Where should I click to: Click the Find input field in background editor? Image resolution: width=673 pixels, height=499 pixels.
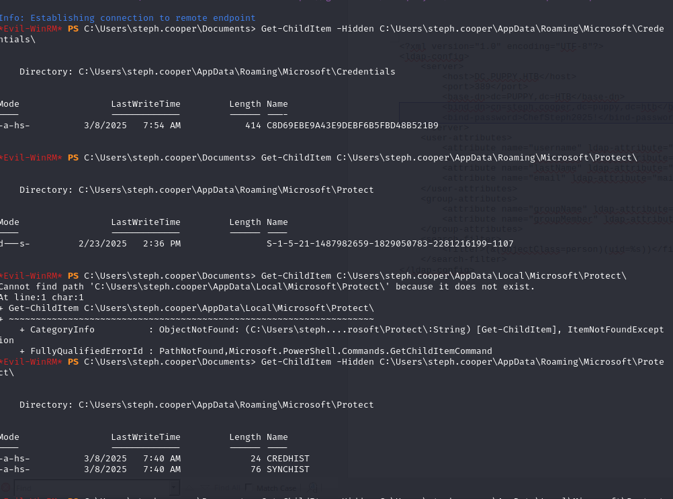(x=92, y=488)
